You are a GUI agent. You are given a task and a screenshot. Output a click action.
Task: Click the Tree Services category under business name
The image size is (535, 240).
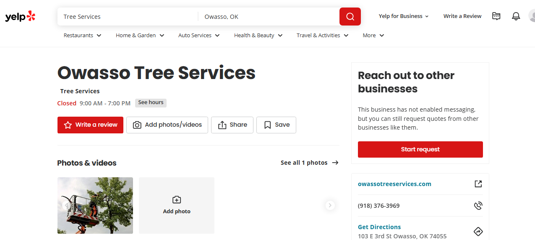coord(80,91)
